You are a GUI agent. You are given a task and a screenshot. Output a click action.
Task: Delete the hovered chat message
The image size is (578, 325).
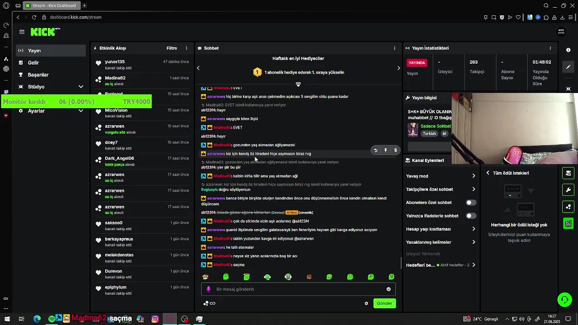coord(396,150)
